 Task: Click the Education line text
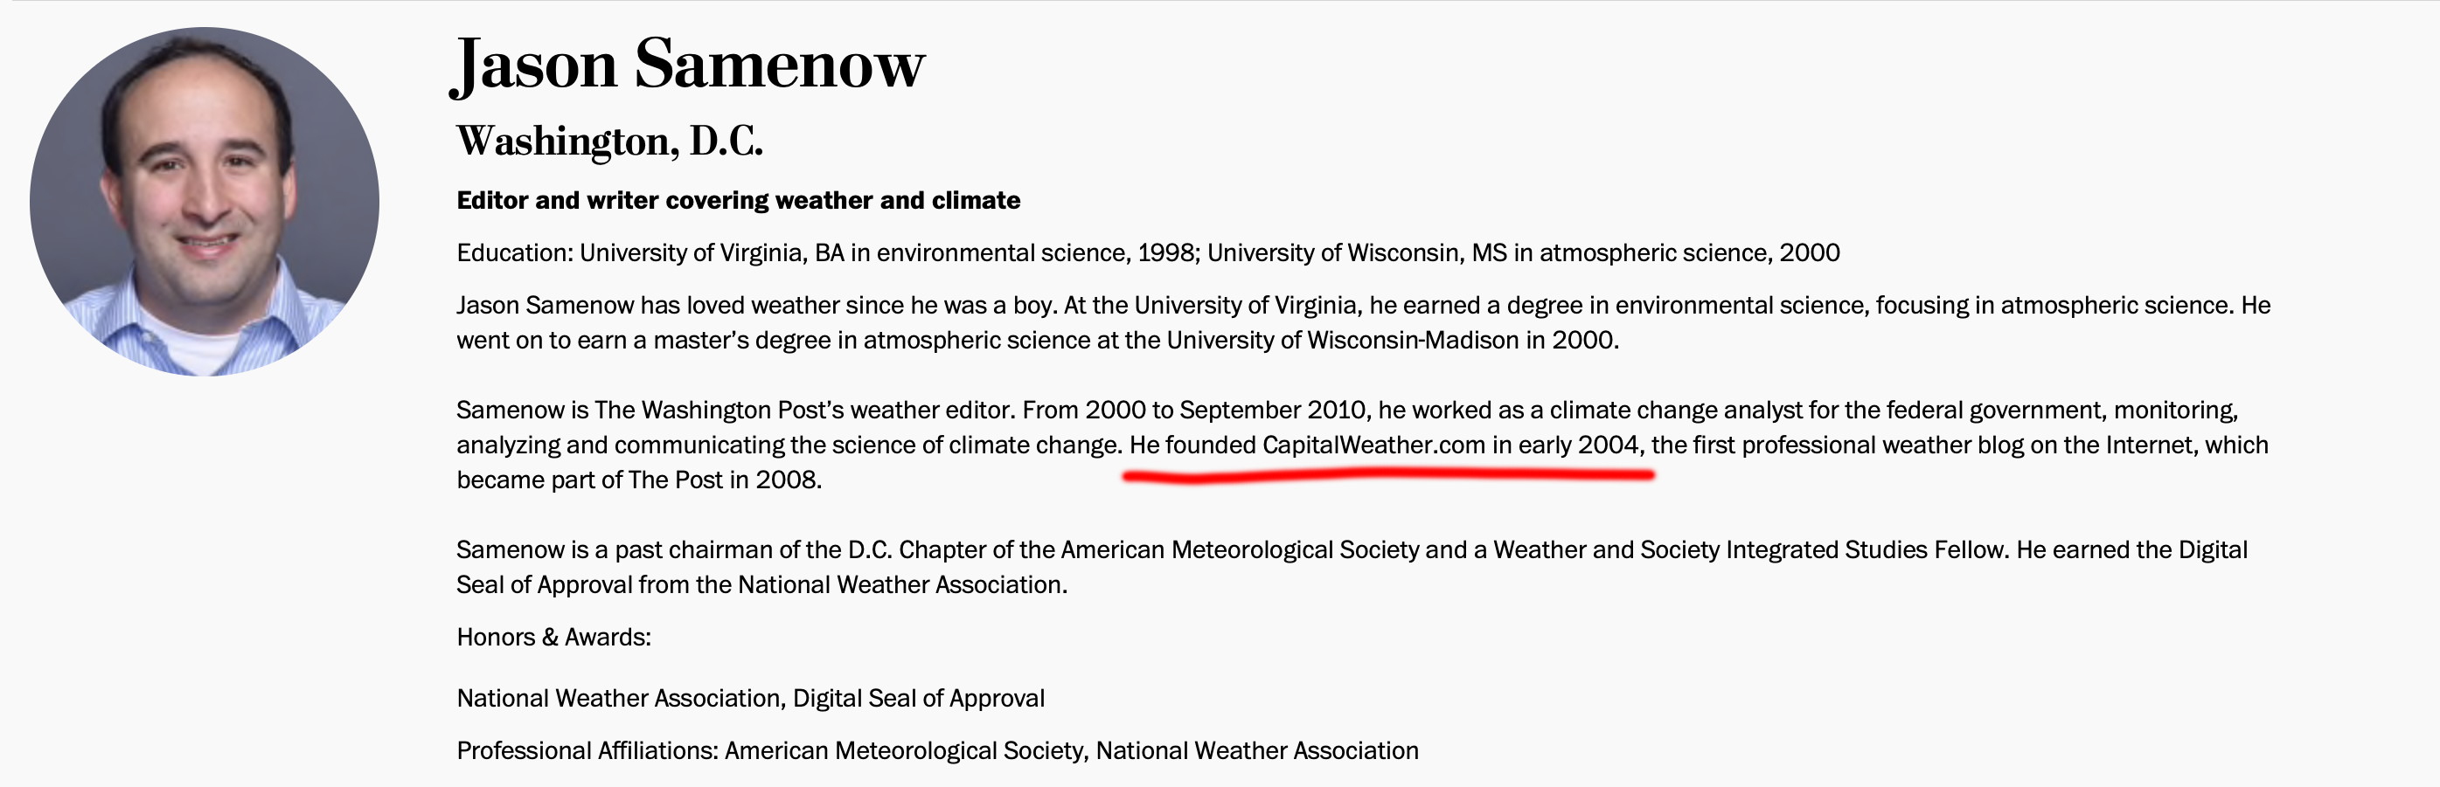(x=1148, y=253)
